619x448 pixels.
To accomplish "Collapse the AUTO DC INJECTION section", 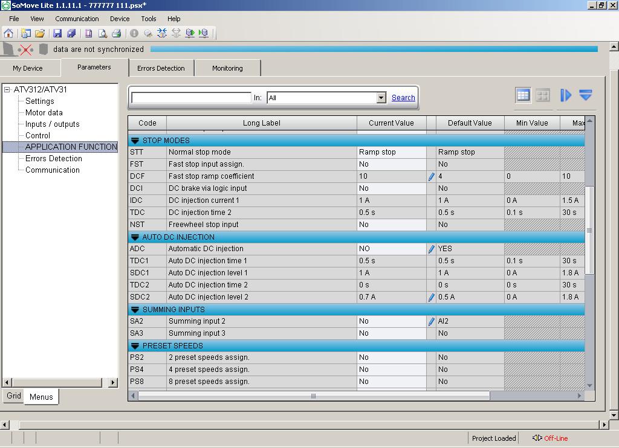I will [135, 237].
